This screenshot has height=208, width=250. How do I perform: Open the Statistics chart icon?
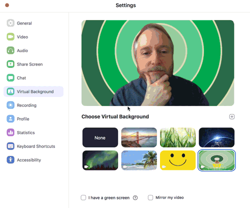pyautogui.click(x=10, y=132)
